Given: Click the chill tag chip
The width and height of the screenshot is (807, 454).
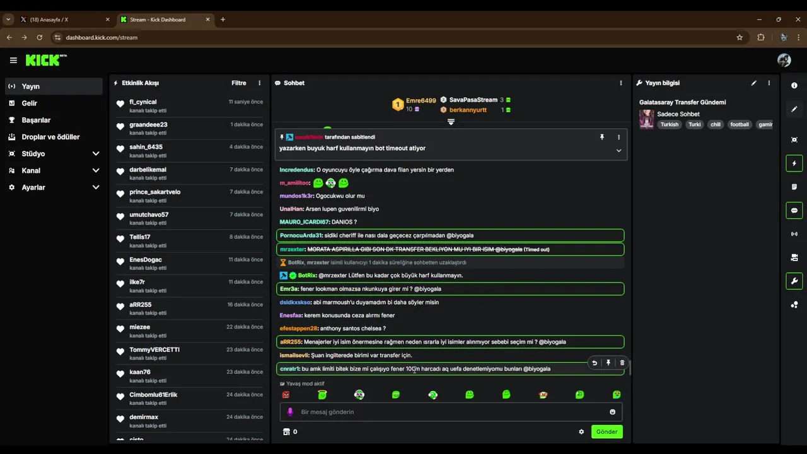Looking at the screenshot, I should [x=715, y=124].
